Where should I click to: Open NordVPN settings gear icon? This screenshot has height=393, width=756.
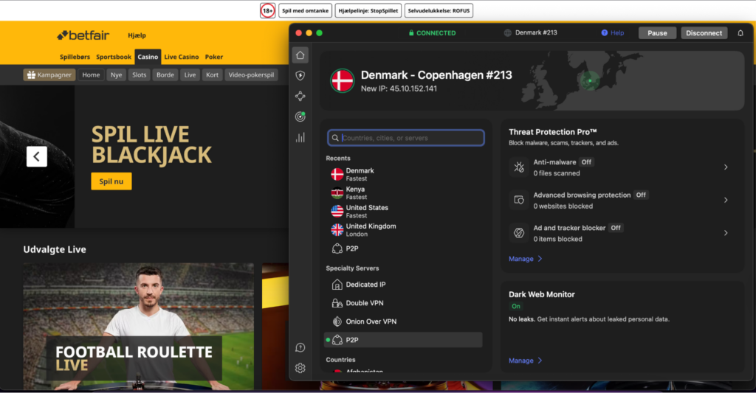point(300,368)
